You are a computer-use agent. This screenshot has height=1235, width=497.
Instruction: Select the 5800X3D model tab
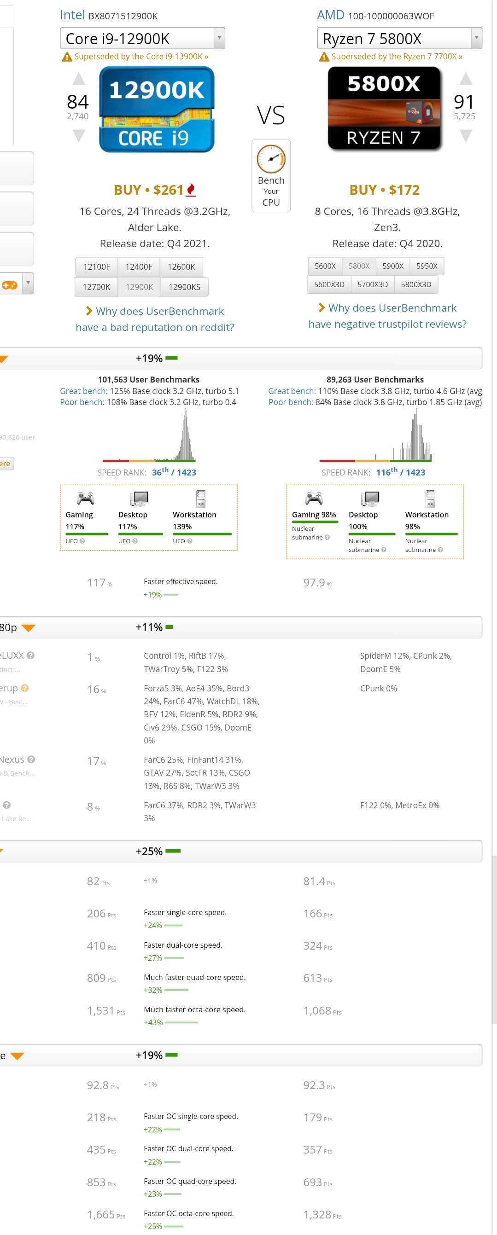(416, 284)
